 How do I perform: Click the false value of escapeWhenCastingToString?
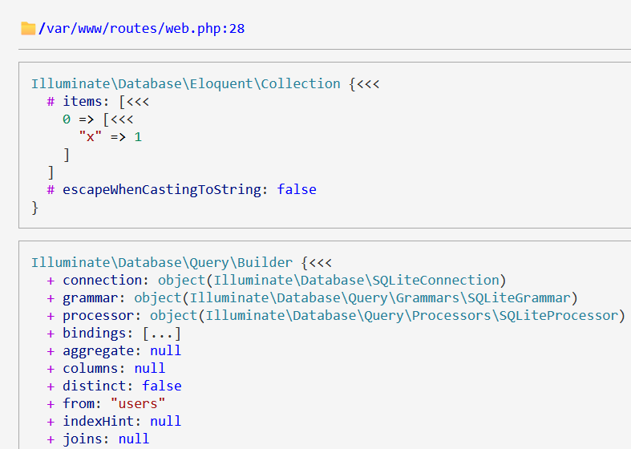(x=297, y=189)
